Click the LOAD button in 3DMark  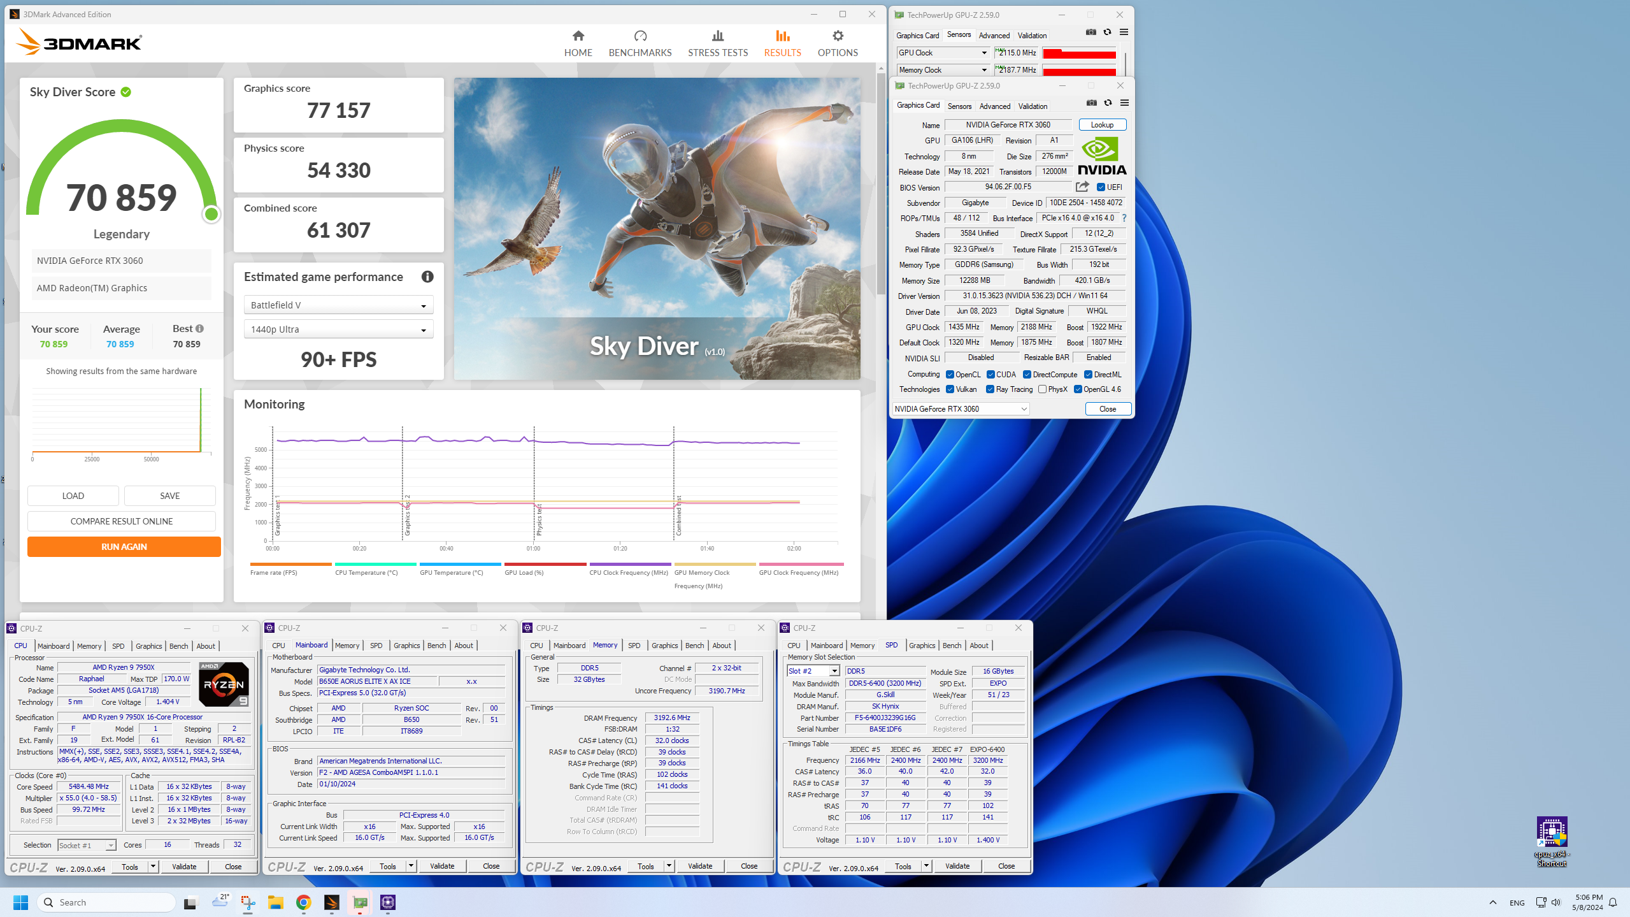click(x=73, y=496)
